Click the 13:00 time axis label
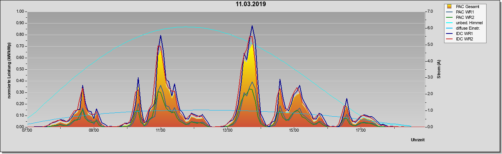The height and width of the screenshot is (154, 502). click(x=227, y=131)
